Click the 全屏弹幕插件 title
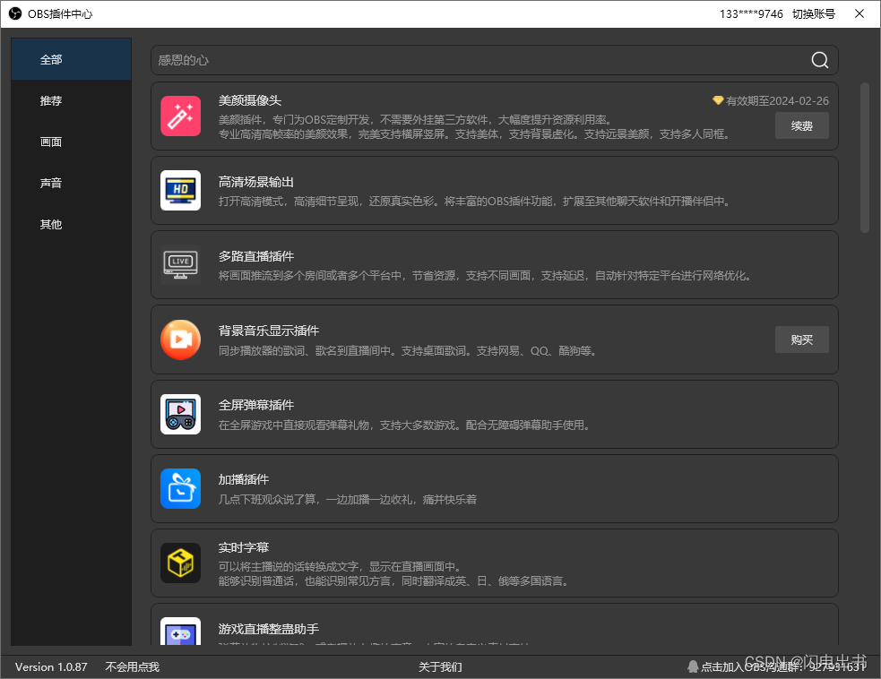 click(x=255, y=405)
